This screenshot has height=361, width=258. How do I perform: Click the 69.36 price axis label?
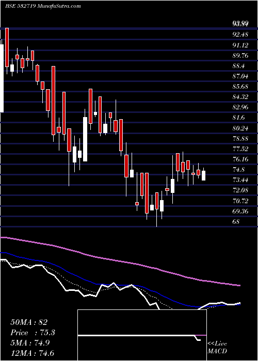[241, 211]
